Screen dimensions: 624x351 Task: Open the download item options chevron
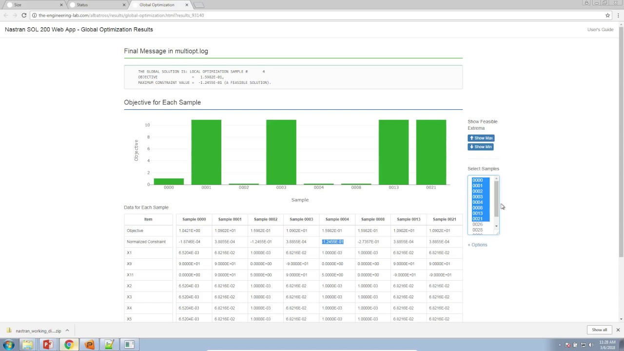point(67,331)
